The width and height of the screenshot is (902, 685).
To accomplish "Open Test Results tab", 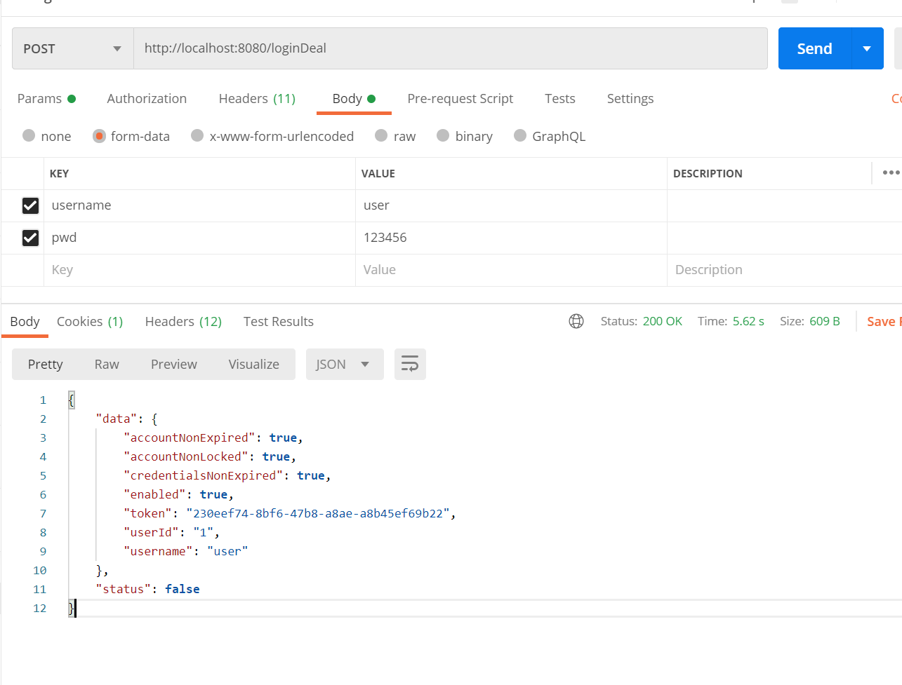I will (x=279, y=321).
